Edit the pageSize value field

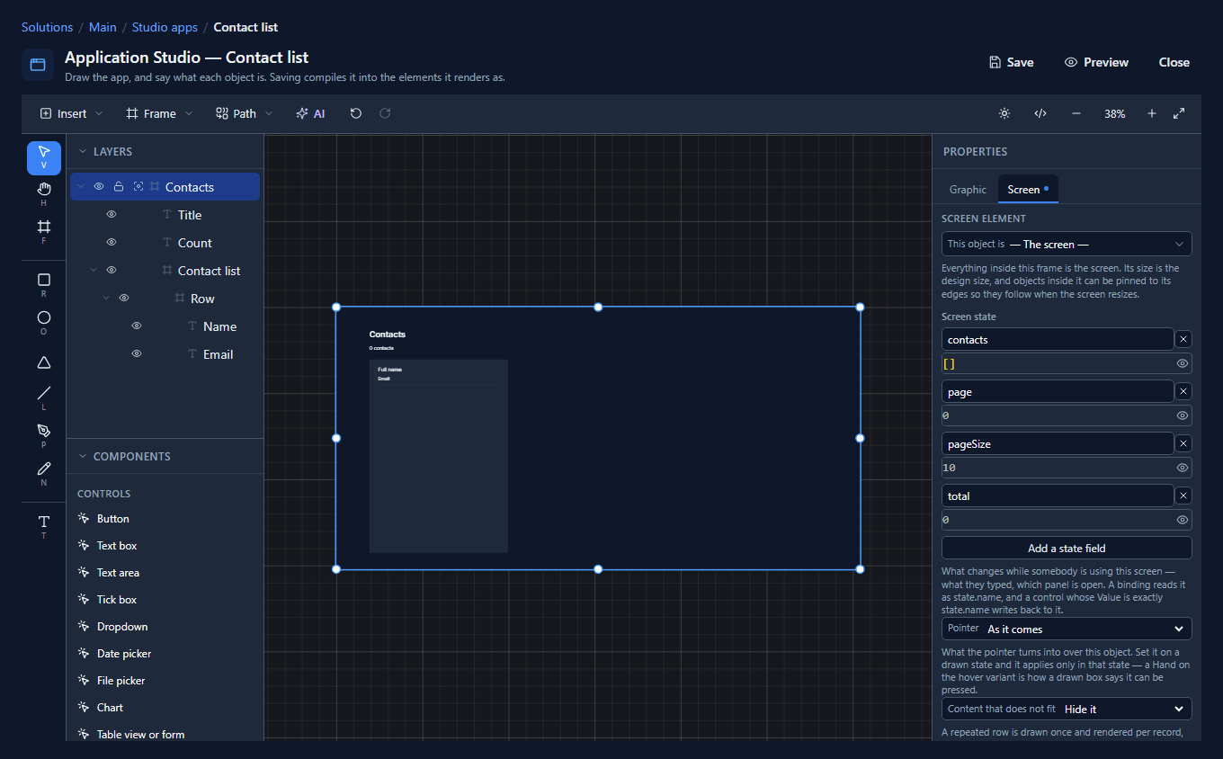tap(1058, 468)
